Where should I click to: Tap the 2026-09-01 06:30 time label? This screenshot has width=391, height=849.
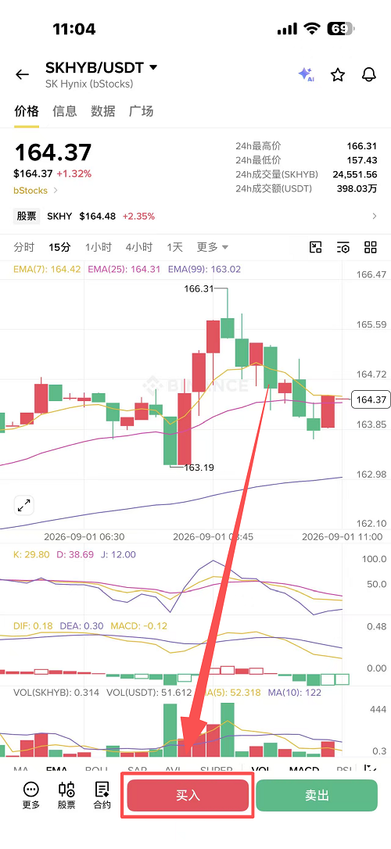[84, 536]
